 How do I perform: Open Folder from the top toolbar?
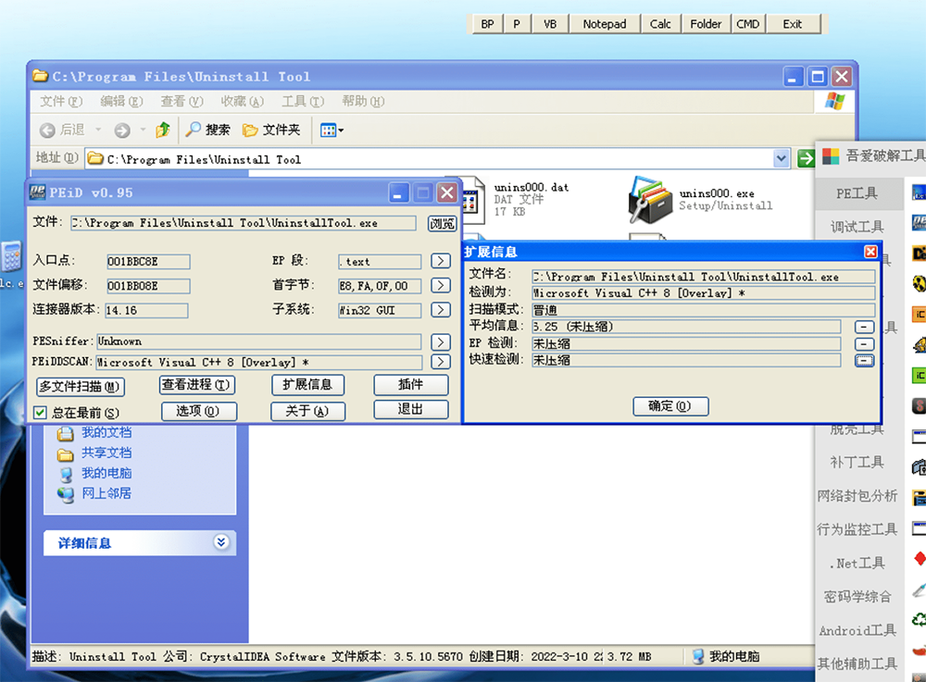[x=706, y=24]
